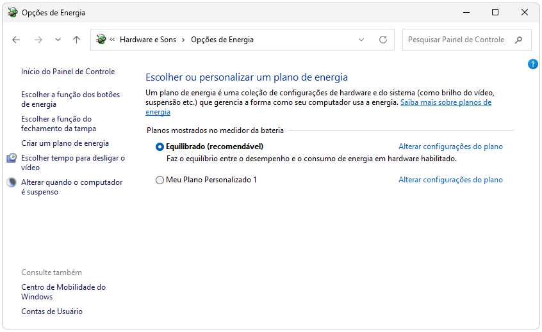
Task: Click Planos mostrados no medidor da bateria label
Action: [215, 130]
